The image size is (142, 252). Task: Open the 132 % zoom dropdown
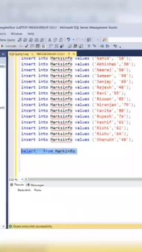click(x=22, y=180)
